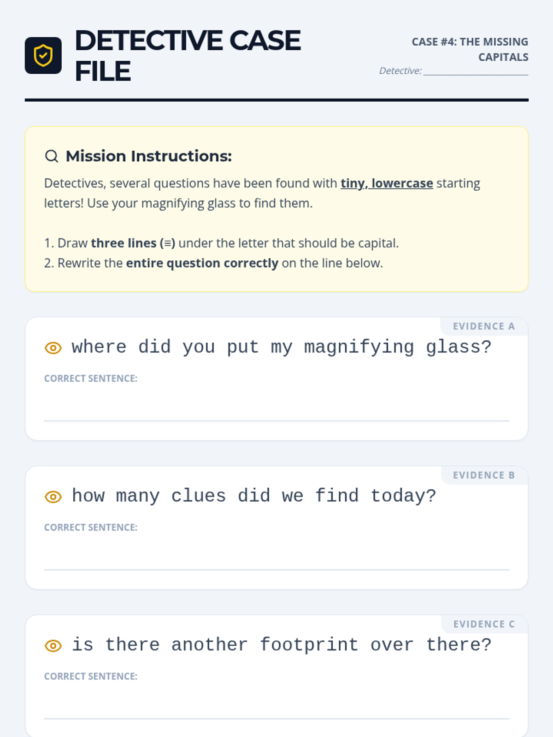The image size is (553, 737).
Task: Click the EVIDENCE A tag label
Action: coord(483,326)
